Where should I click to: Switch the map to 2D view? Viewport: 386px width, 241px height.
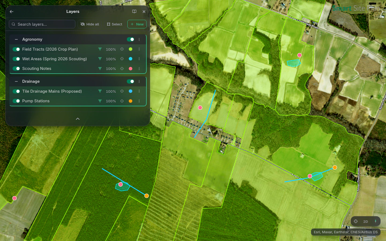click(366, 221)
